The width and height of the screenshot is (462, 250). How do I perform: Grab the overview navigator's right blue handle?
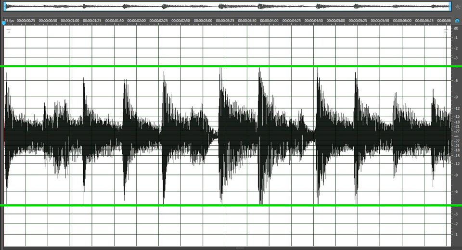(x=450, y=6)
